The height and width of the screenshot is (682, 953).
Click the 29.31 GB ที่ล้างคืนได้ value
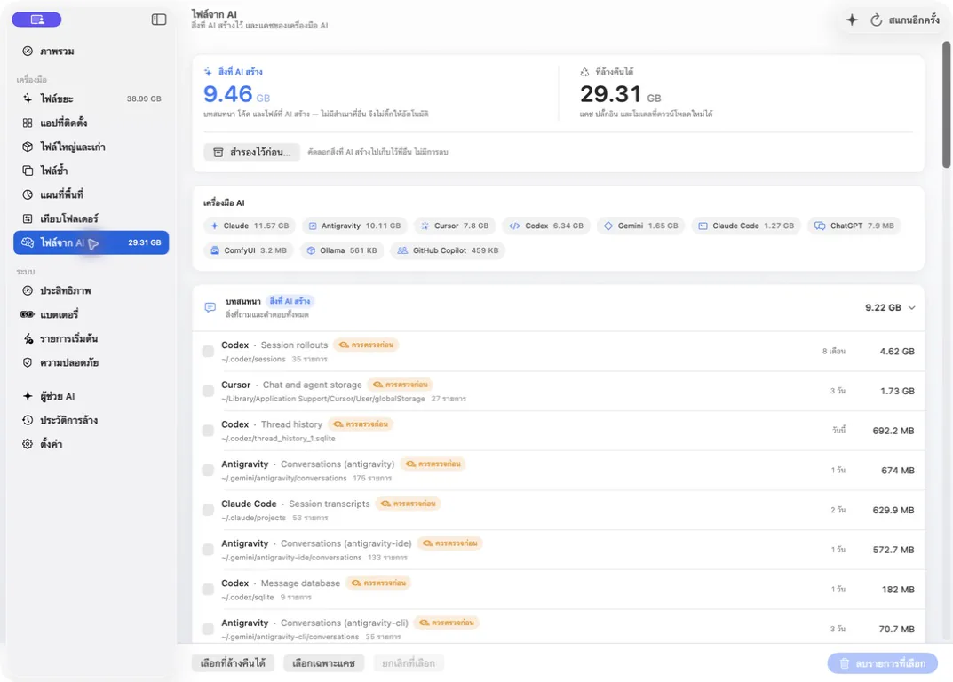pos(621,94)
